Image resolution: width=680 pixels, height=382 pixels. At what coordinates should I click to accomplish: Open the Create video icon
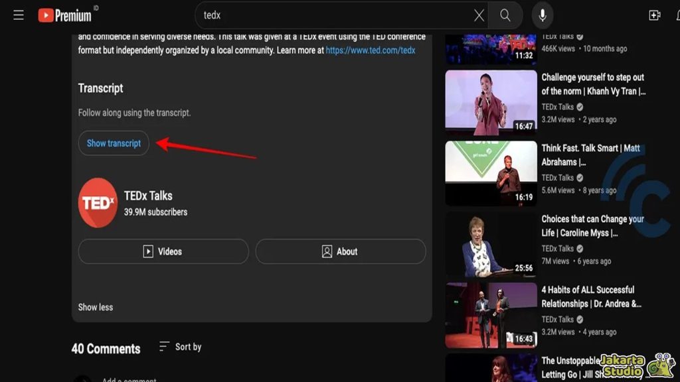coord(654,15)
